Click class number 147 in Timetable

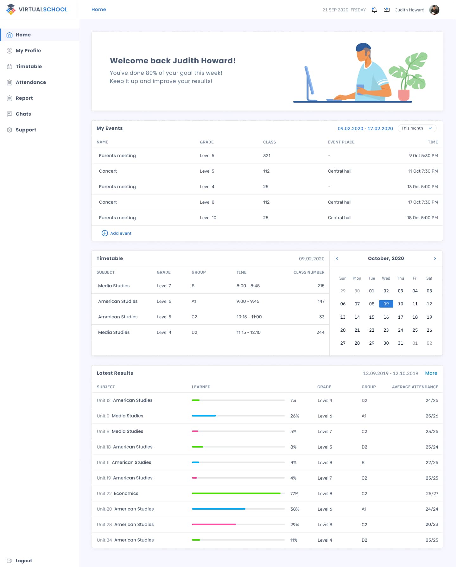[321, 301]
